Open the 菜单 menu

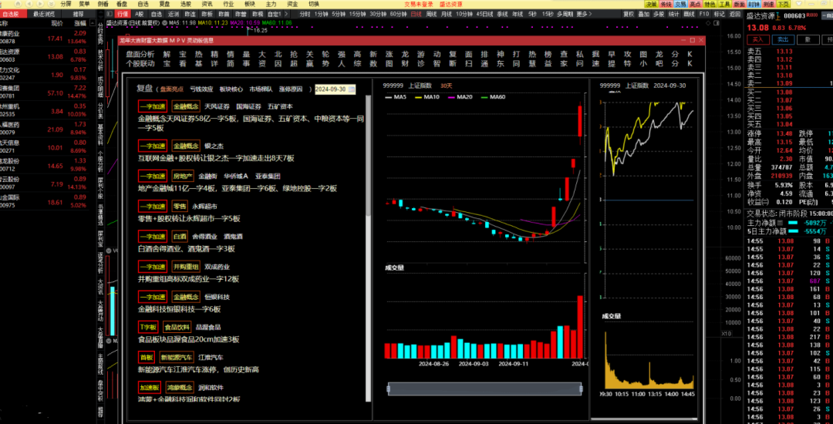click(x=85, y=4)
